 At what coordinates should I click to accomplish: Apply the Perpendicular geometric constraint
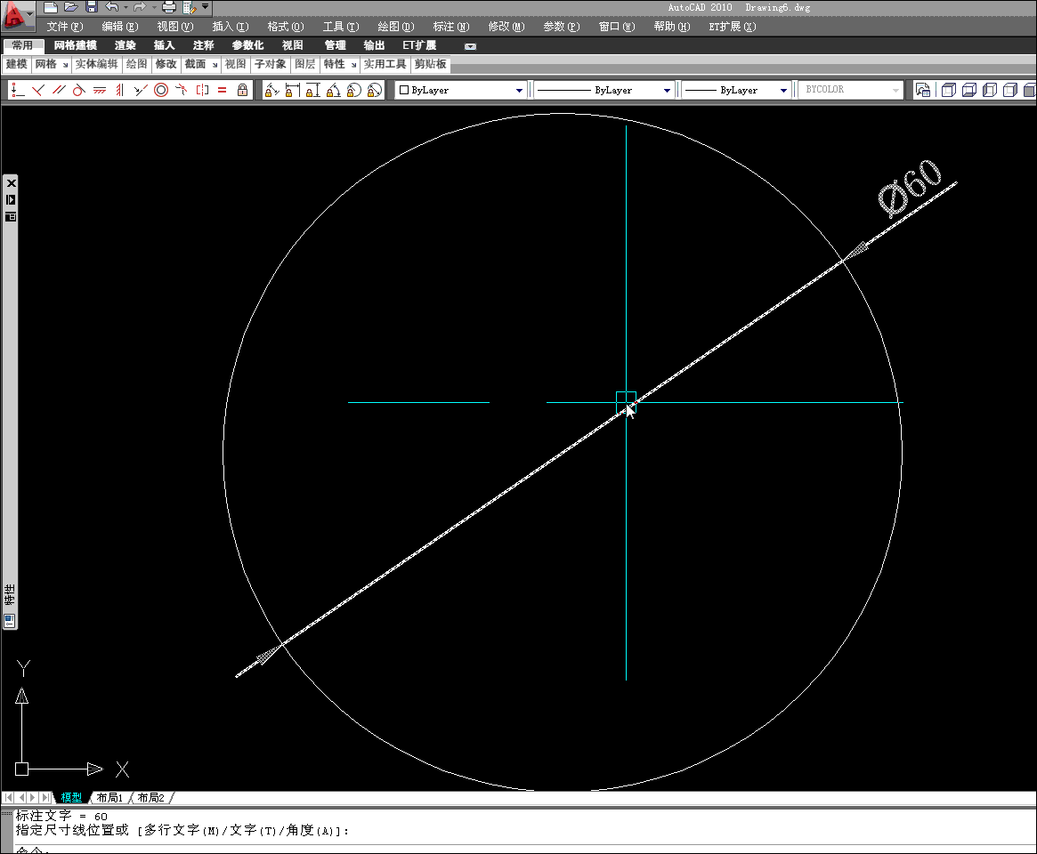(x=38, y=90)
